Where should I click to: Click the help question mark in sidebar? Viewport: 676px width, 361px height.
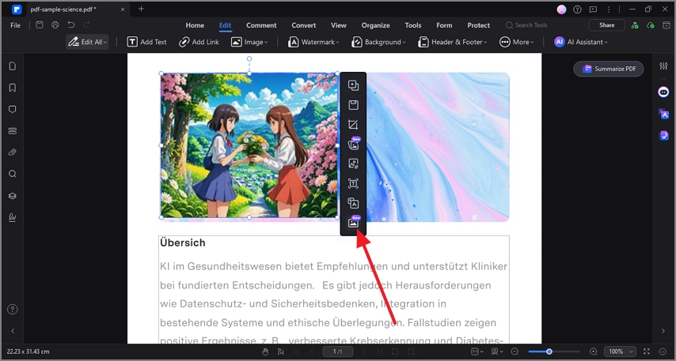tap(13, 310)
